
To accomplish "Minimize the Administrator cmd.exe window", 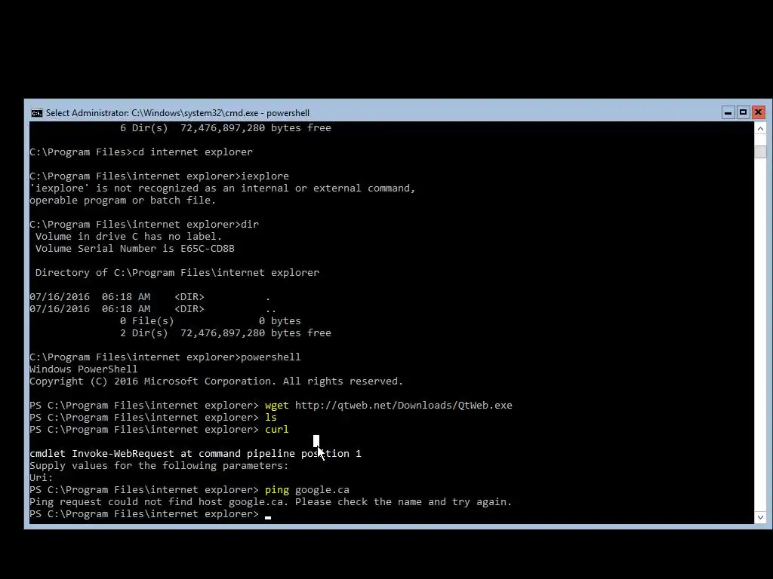I will [x=728, y=113].
